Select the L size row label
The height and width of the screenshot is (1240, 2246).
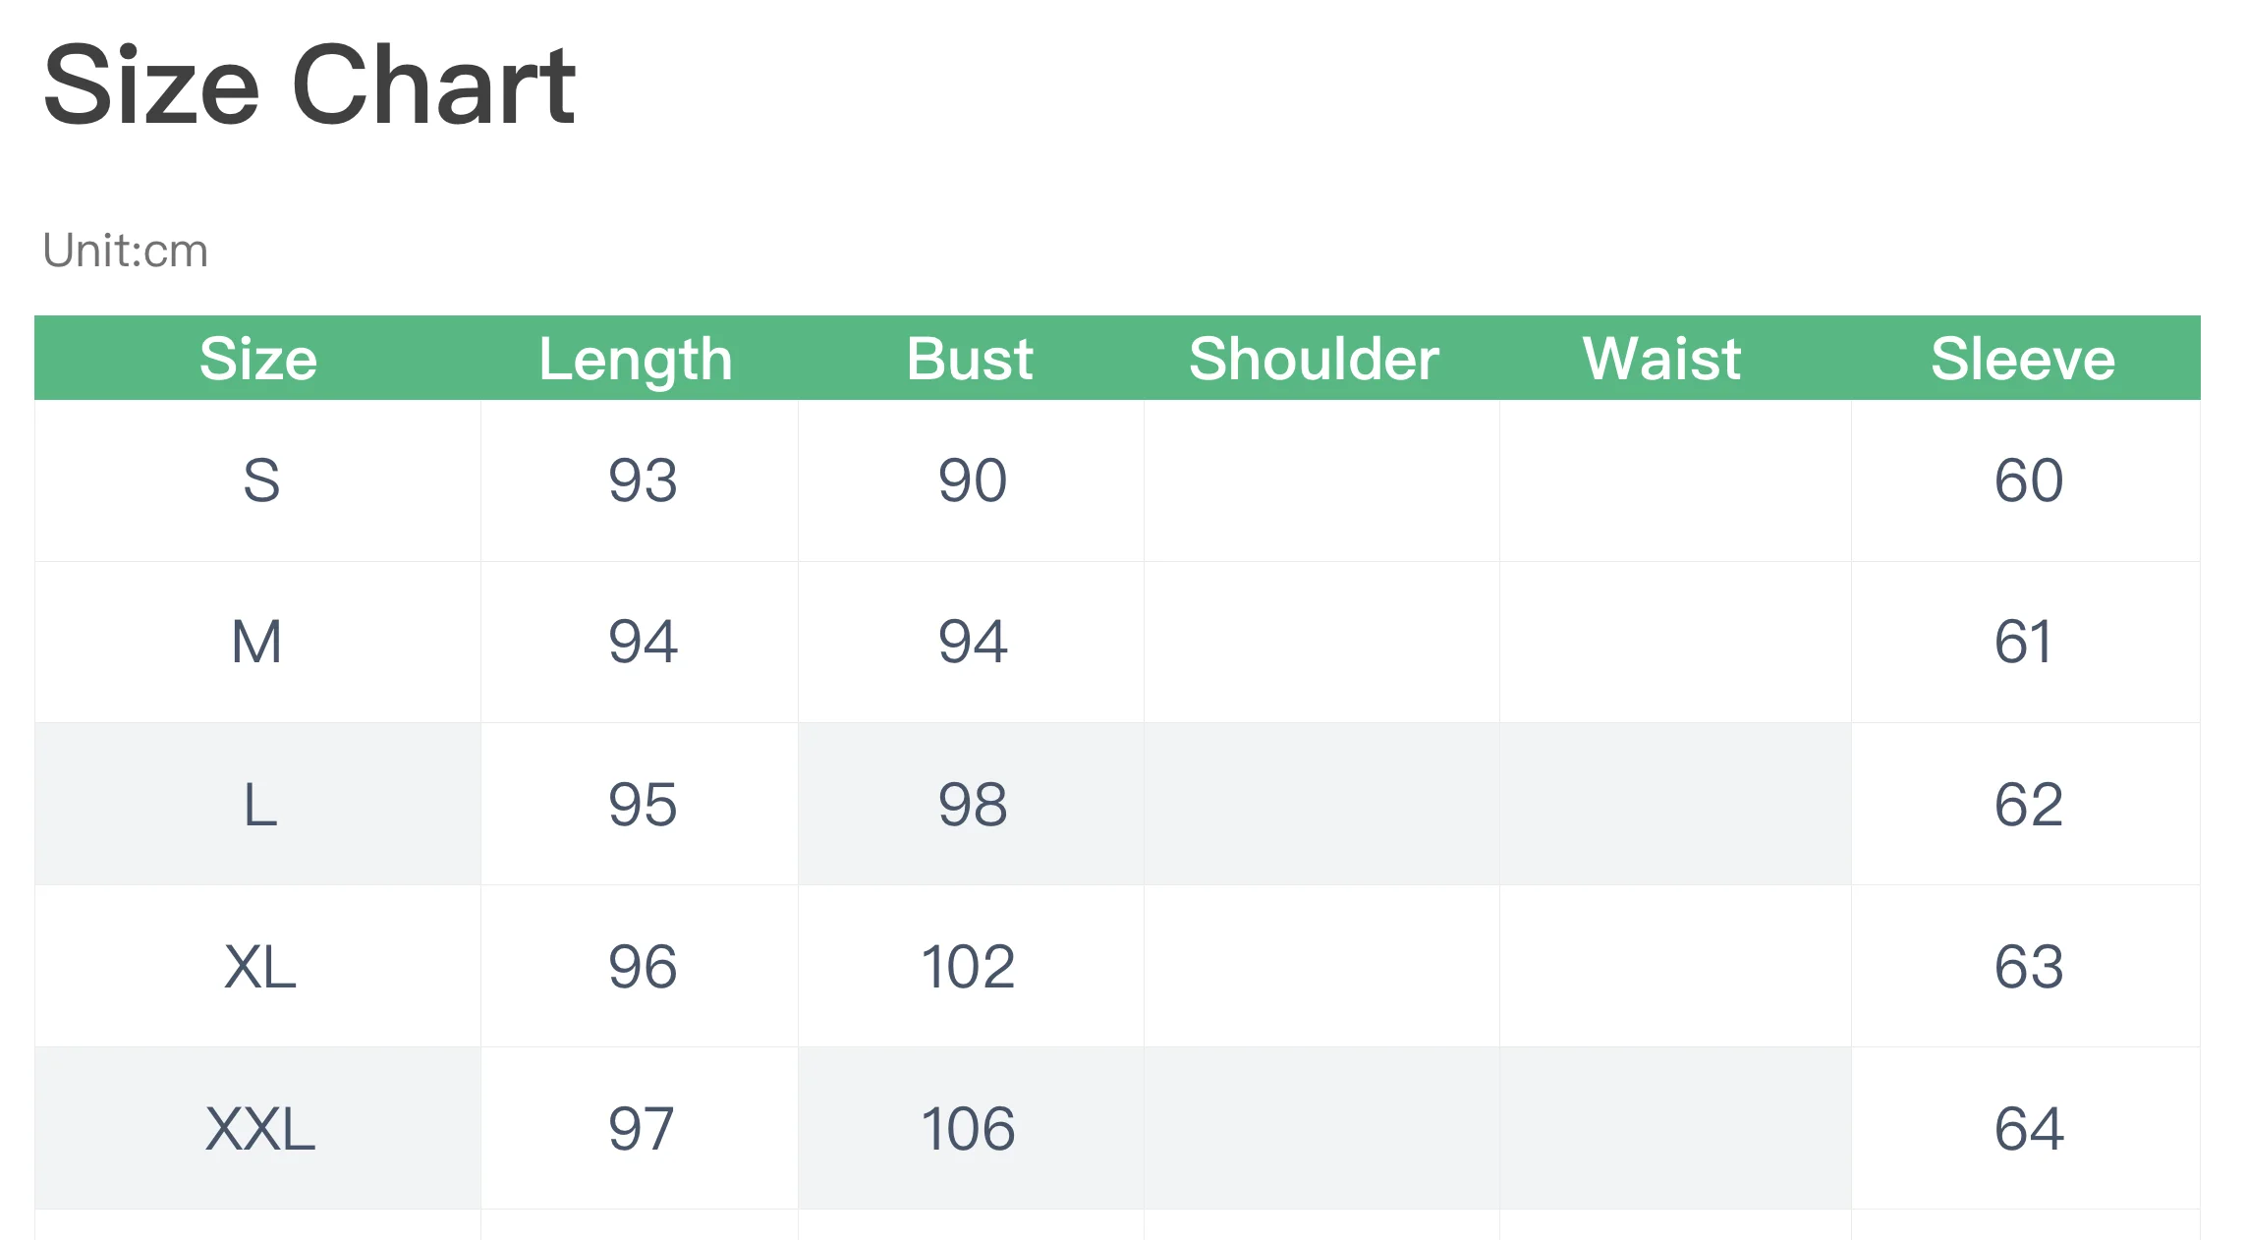pos(260,805)
